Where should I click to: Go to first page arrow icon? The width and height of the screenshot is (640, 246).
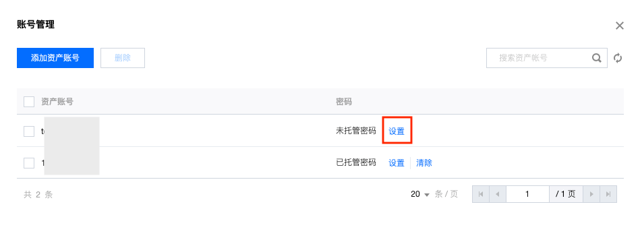click(x=481, y=194)
